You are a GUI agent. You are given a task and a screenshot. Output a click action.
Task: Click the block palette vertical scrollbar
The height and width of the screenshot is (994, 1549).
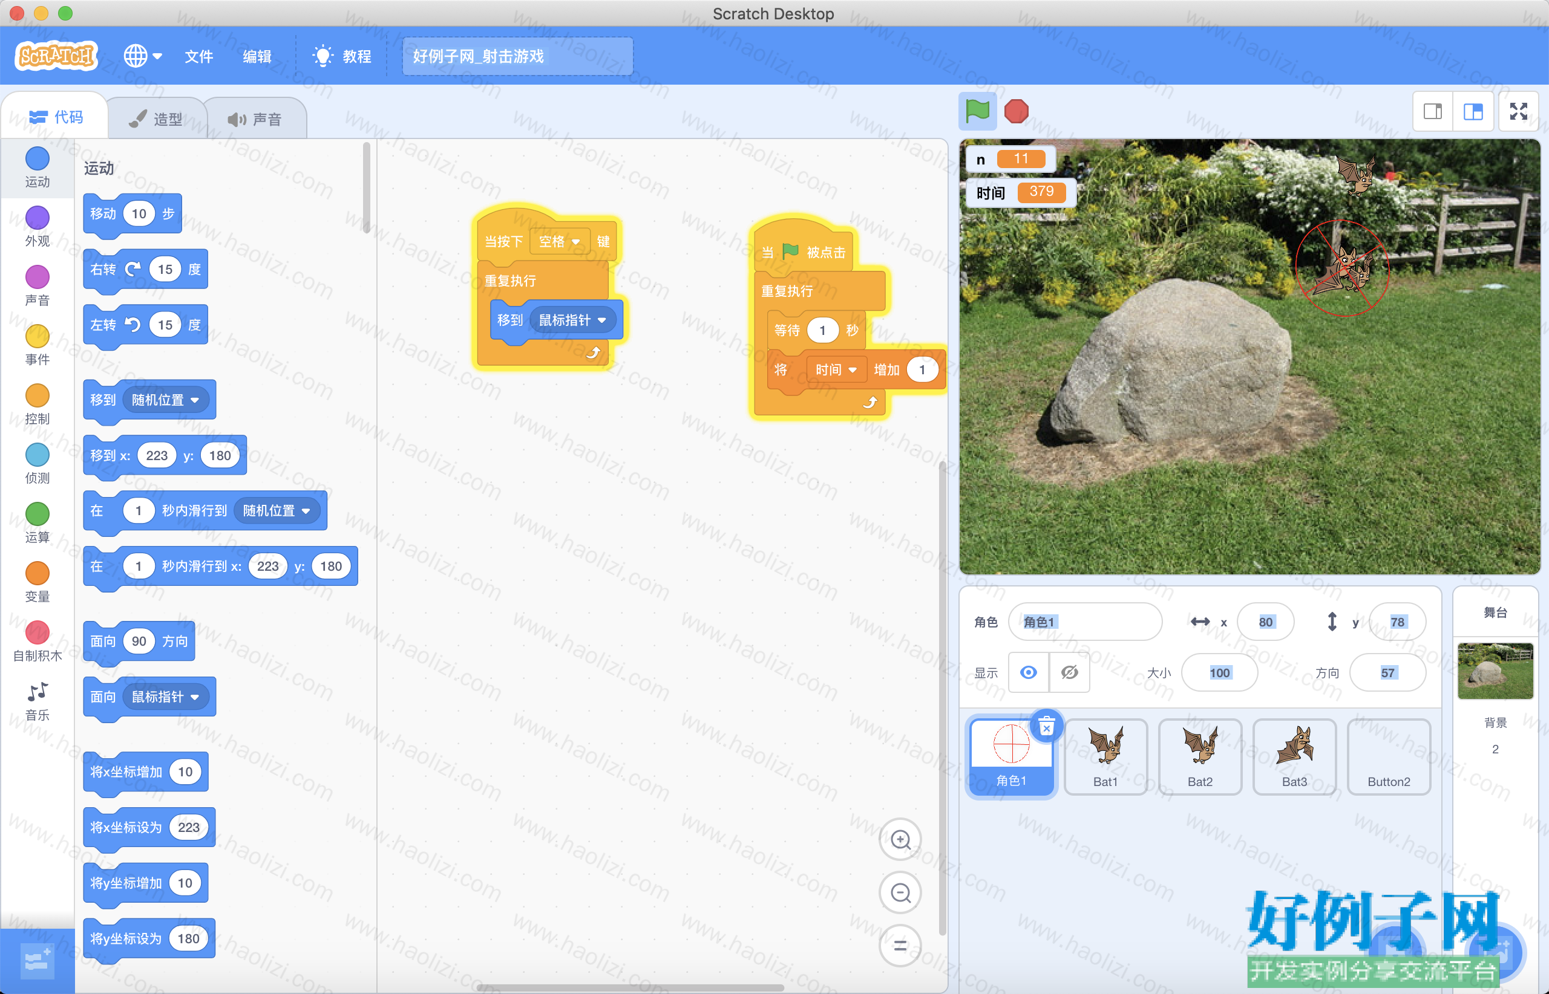point(366,187)
